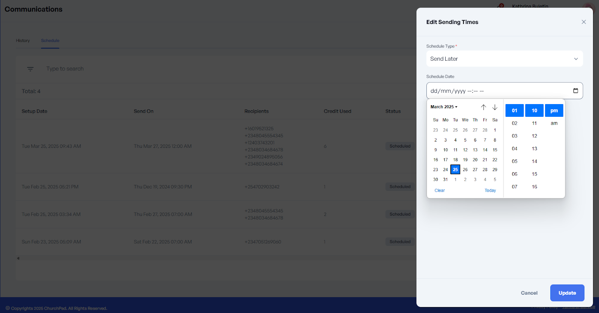Click the Cancel button
This screenshot has width=599, height=313.
[x=529, y=293]
